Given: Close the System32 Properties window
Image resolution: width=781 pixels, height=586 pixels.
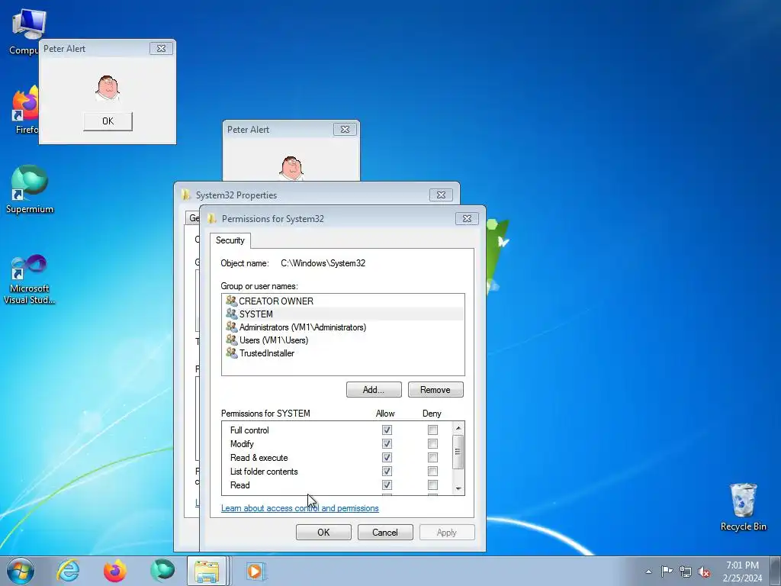Looking at the screenshot, I should click(441, 195).
